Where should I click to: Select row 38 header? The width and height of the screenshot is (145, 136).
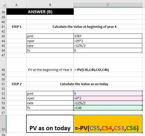[3, 12]
